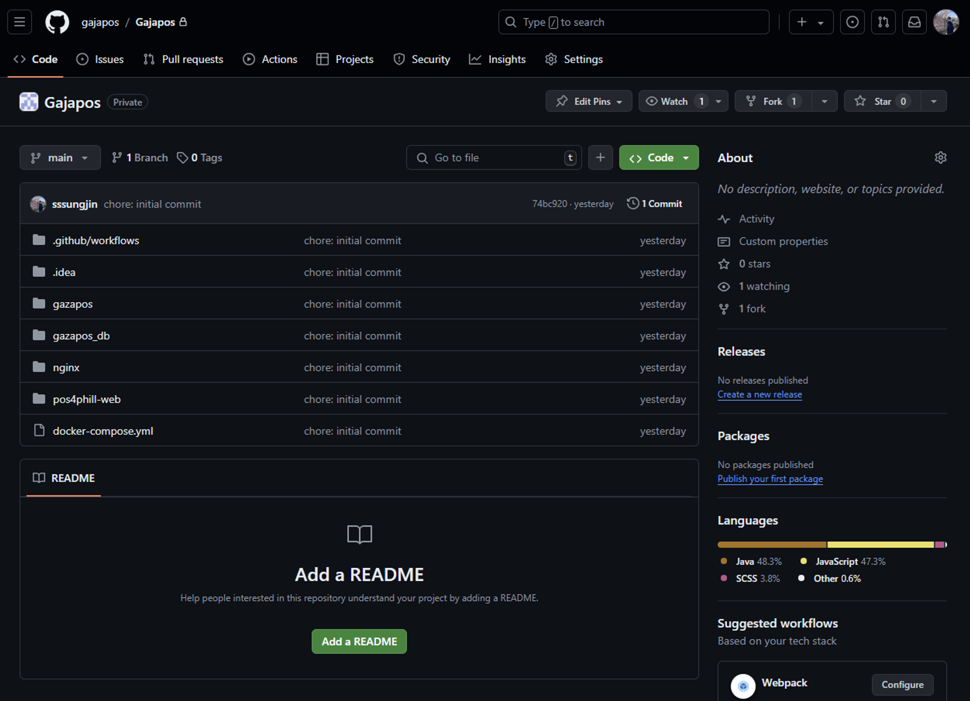The height and width of the screenshot is (701, 970).
Task: Expand the main branch dropdown
Action: point(60,158)
